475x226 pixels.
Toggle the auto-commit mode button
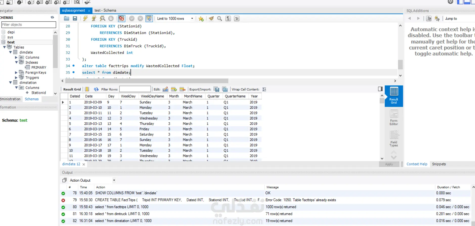click(149, 18)
